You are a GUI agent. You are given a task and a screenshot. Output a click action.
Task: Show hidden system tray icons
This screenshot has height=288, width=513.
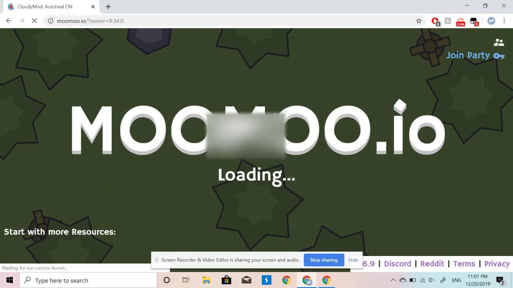point(393,280)
